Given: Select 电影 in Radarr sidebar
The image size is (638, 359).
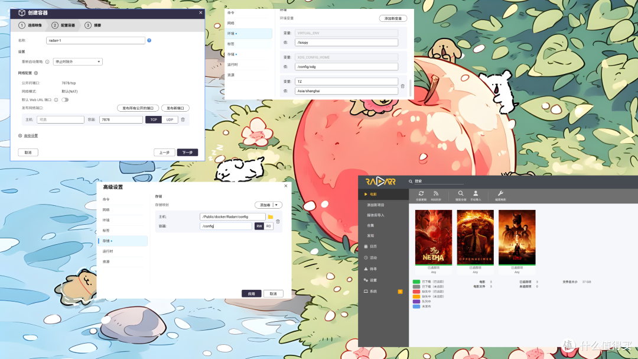Looking at the screenshot, I should click(383, 195).
